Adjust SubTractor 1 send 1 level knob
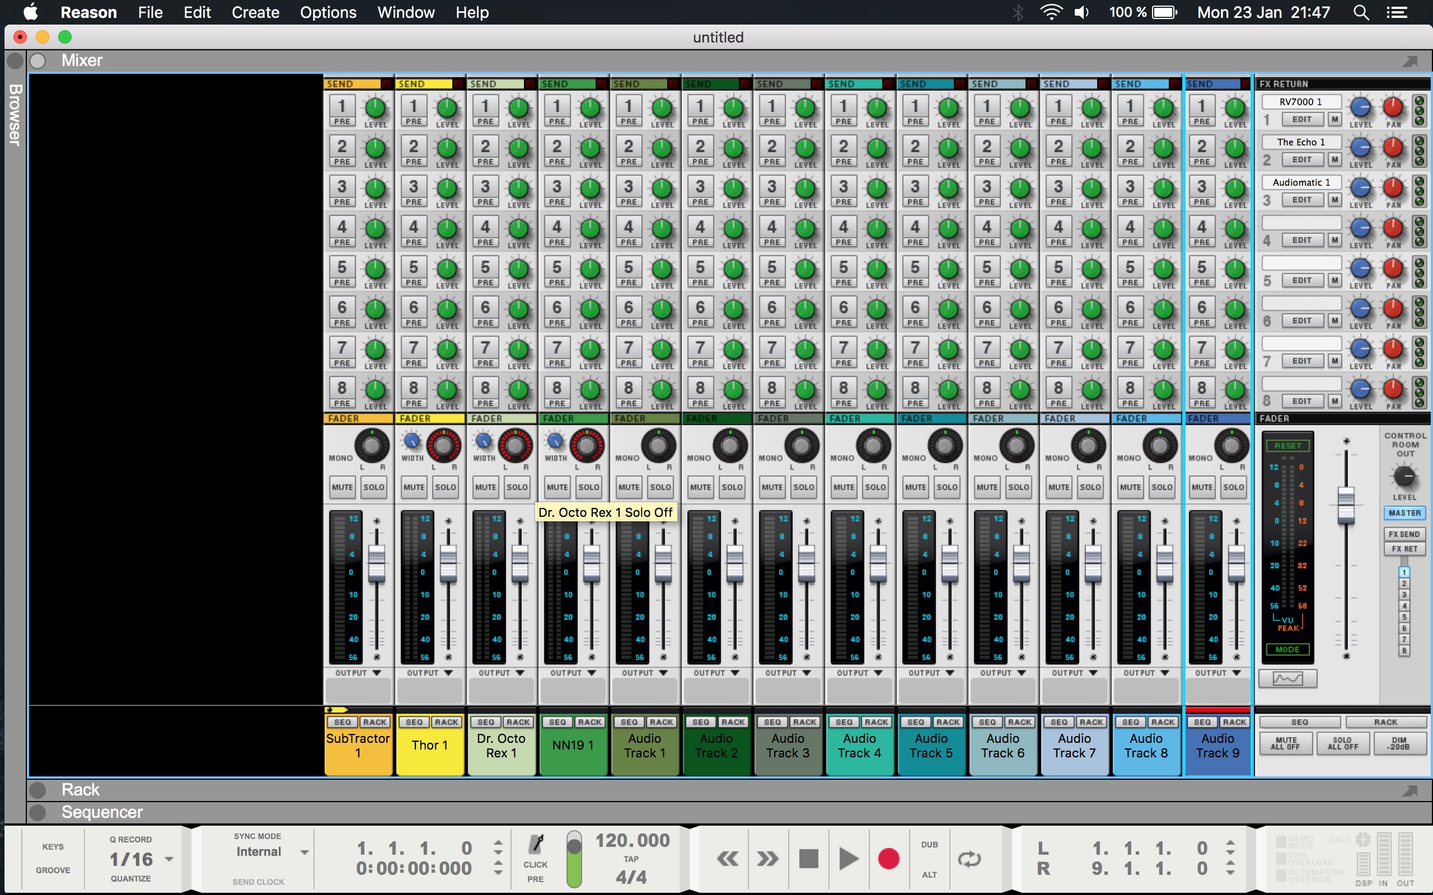The height and width of the screenshot is (895, 1433). (x=376, y=109)
